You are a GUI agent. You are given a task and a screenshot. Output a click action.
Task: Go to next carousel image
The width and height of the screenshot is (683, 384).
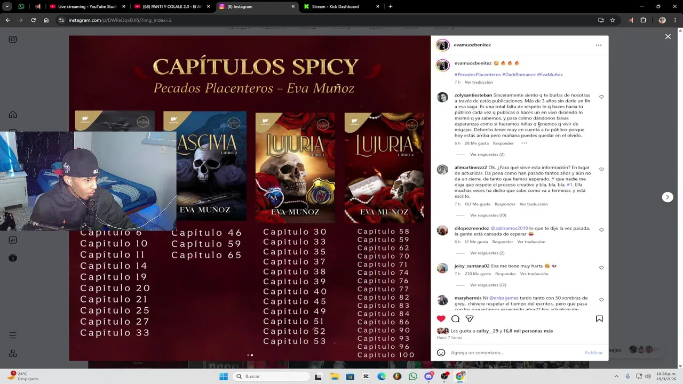coord(667,197)
